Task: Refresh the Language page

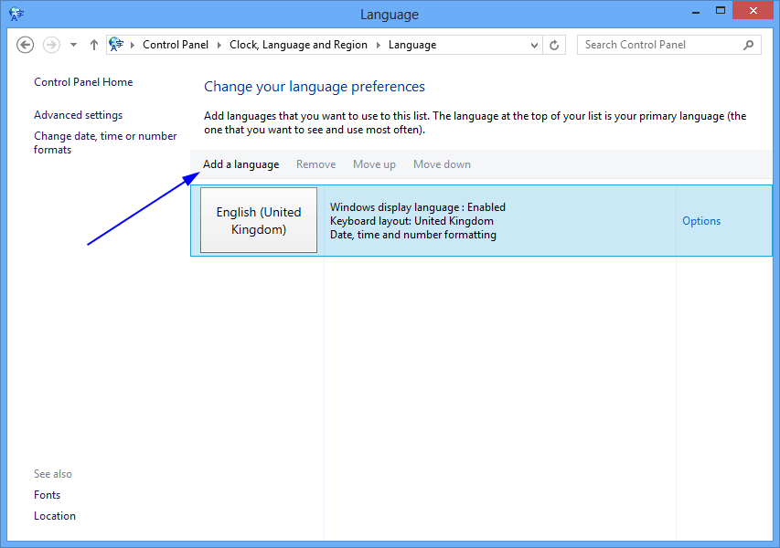Action: (554, 46)
